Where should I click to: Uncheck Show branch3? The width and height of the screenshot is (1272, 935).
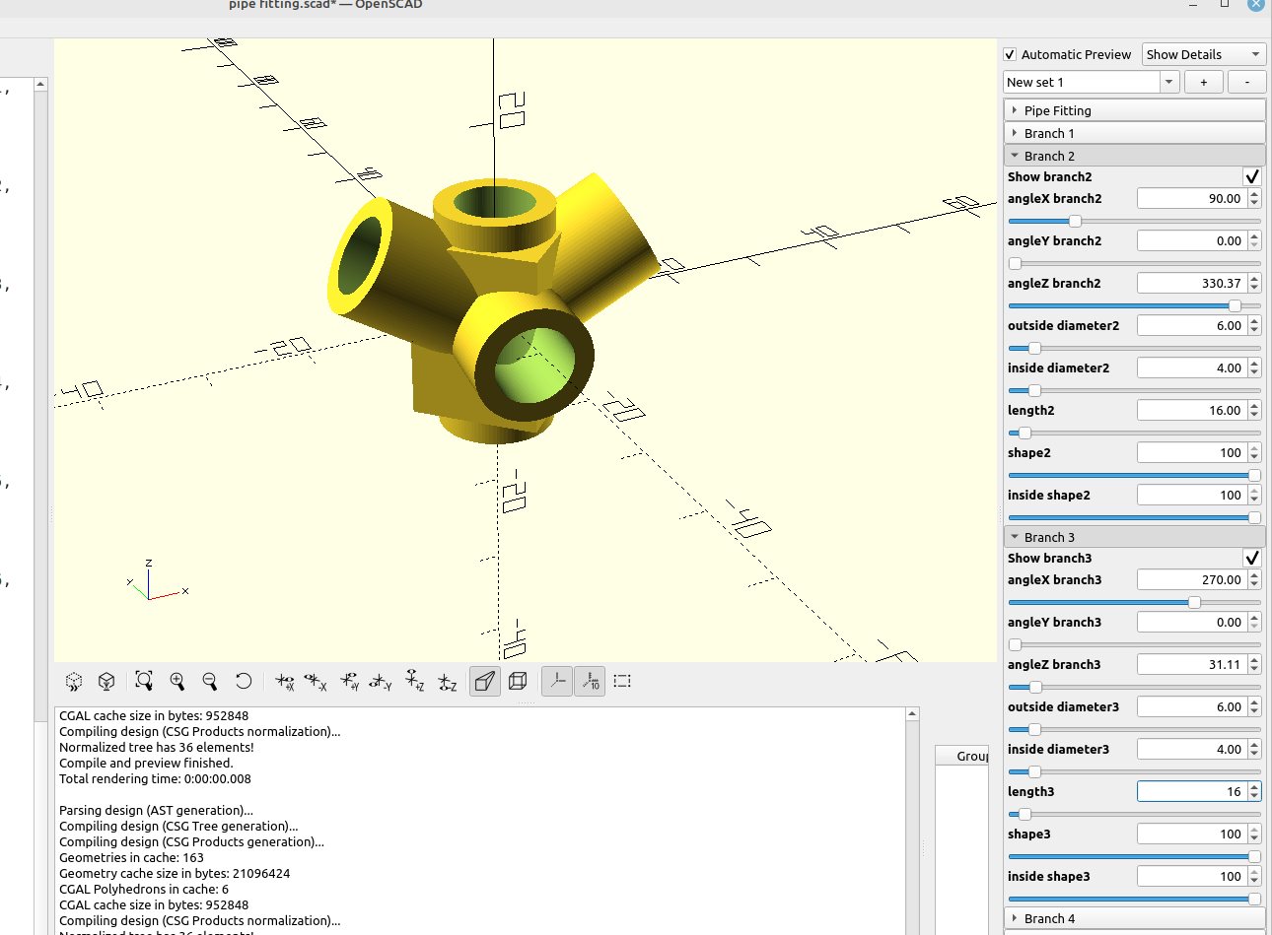tap(1252, 558)
